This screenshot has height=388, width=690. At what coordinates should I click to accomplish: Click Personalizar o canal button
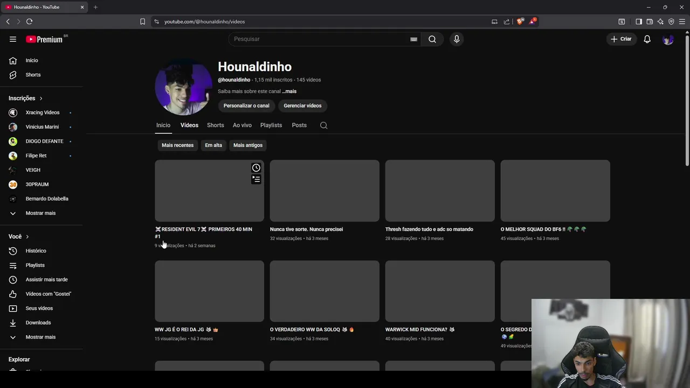click(x=246, y=106)
